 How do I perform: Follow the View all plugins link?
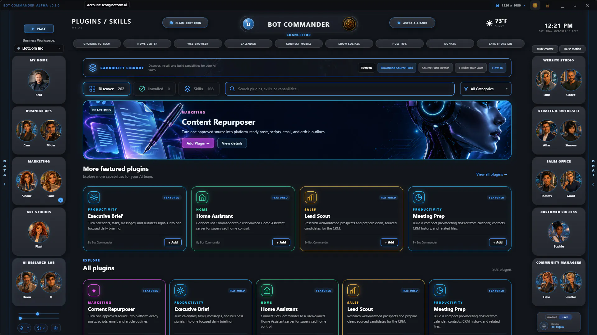click(492, 174)
